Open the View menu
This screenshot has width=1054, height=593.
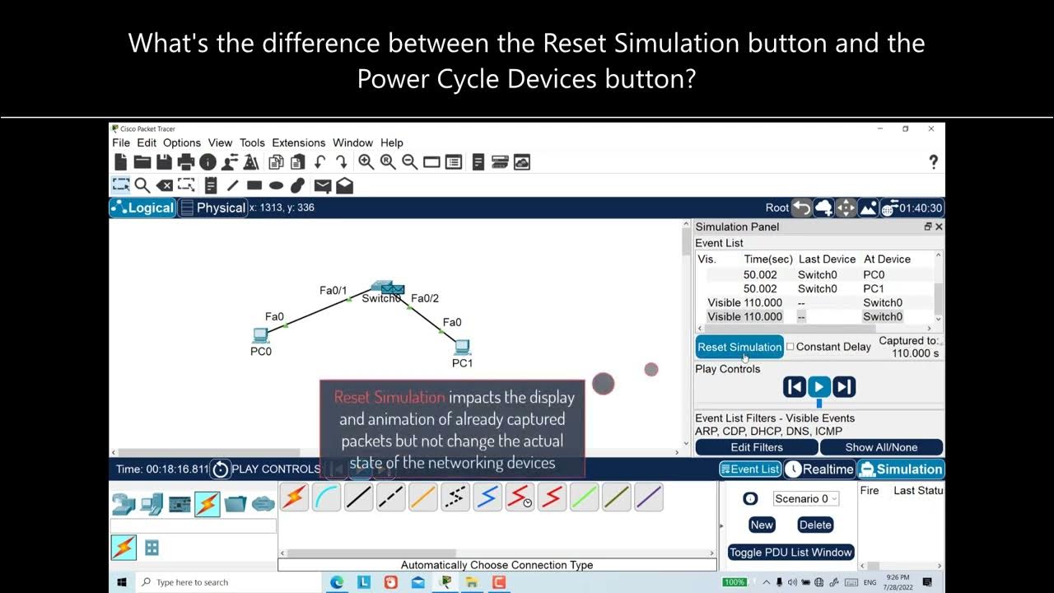(x=220, y=142)
